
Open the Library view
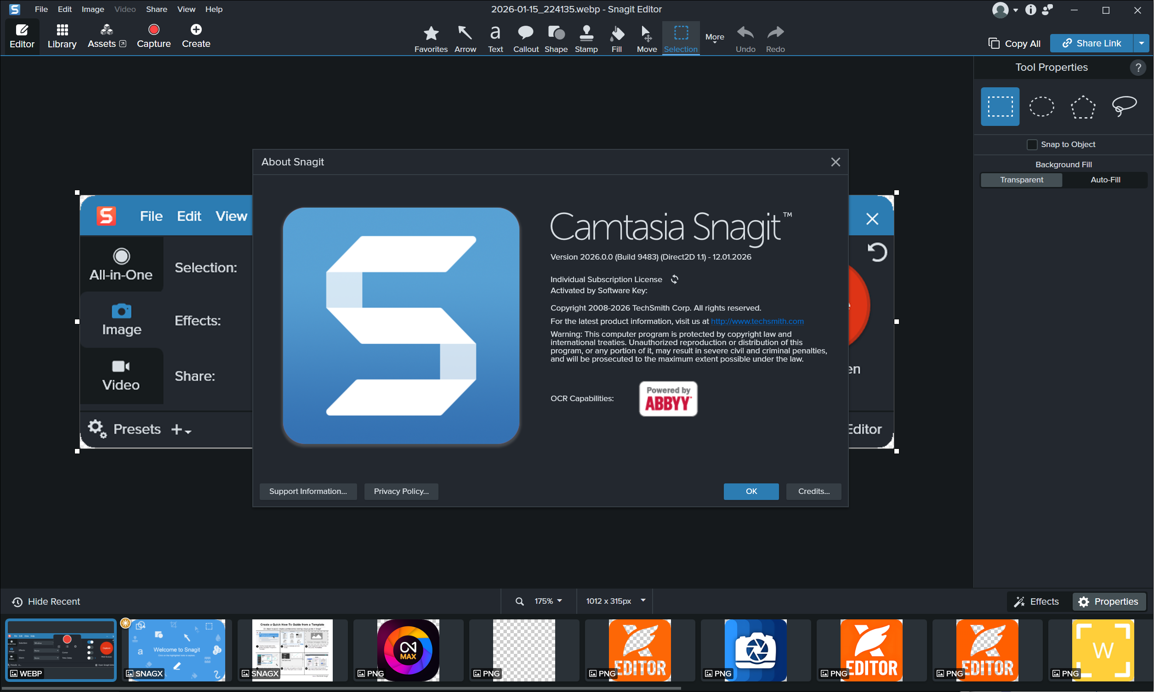(x=62, y=36)
